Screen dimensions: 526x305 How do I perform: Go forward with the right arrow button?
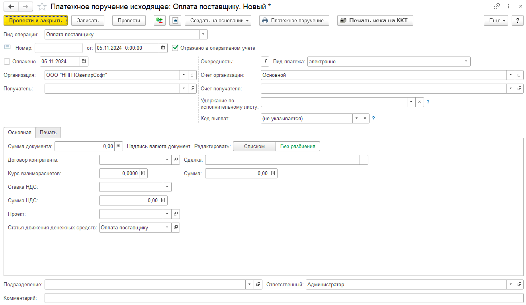[26, 6]
